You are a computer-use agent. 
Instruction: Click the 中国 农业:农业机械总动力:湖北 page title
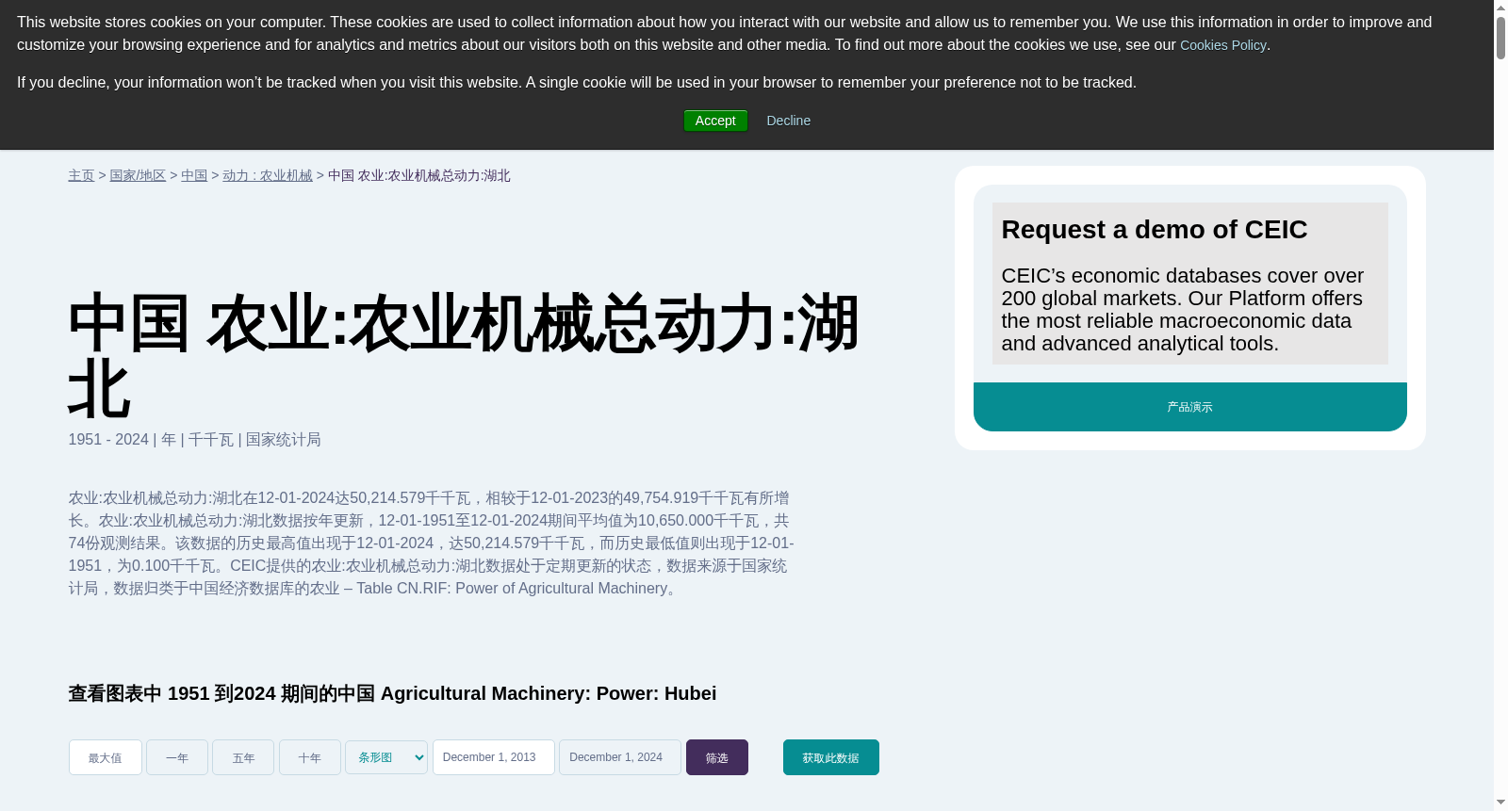pos(463,356)
